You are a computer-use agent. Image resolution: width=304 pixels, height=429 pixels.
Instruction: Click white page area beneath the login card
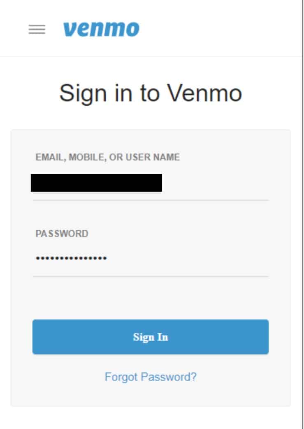tap(151, 418)
